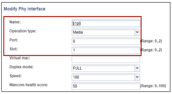172x94 pixels.
Task: Click the Port number input field
Action: pos(106,41)
